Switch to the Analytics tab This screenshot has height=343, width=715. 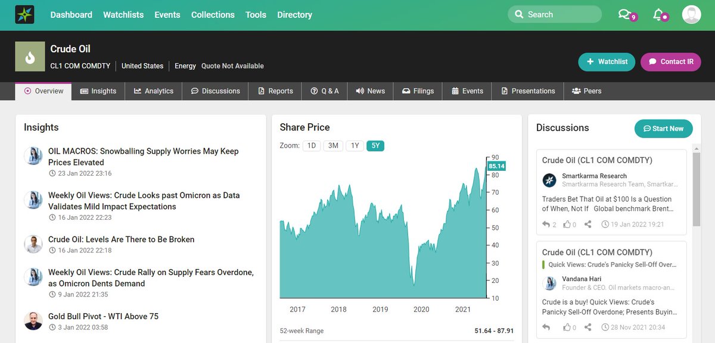click(x=154, y=91)
